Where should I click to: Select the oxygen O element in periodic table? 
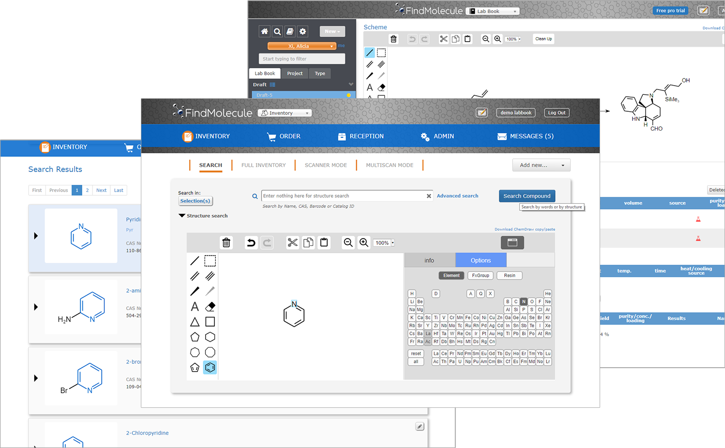[x=532, y=301]
